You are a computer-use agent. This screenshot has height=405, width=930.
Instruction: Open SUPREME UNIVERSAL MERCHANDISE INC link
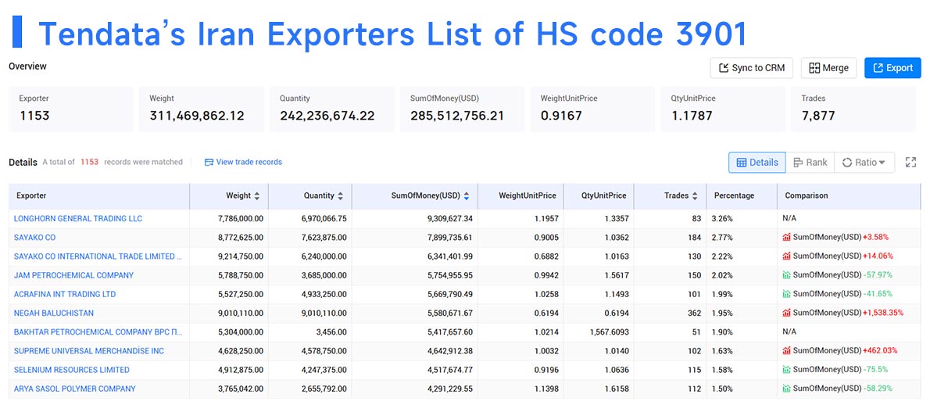[x=89, y=351]
